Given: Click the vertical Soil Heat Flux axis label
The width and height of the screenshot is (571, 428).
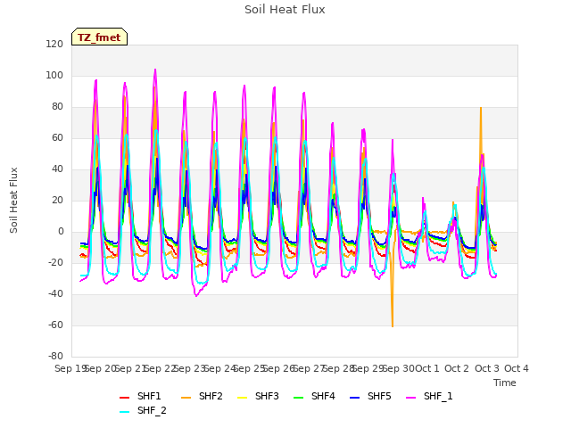Looking at the screenshot, I should pos(13,200).
